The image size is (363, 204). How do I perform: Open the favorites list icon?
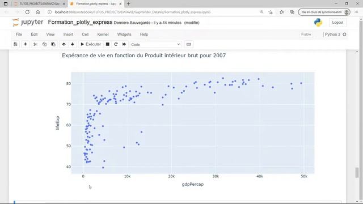click(x=281, y=12)
